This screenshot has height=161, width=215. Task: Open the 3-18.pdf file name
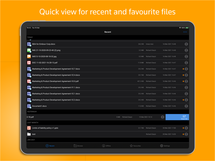(x=30, y=117)
